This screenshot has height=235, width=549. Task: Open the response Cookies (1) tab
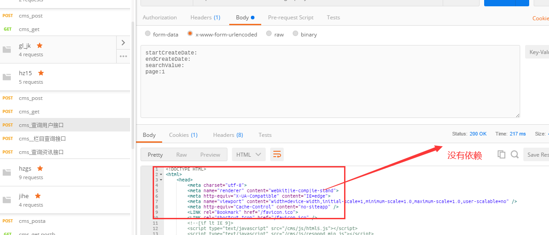[183, 135]
